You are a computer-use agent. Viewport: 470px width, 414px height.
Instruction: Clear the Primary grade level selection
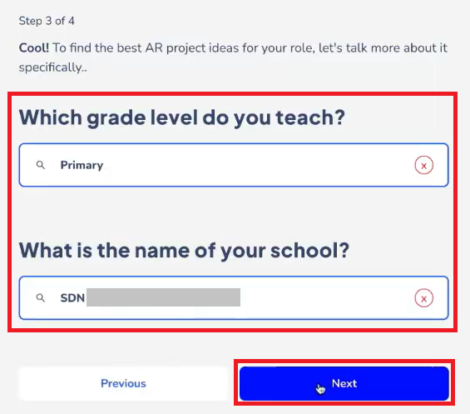pos(423,165)
